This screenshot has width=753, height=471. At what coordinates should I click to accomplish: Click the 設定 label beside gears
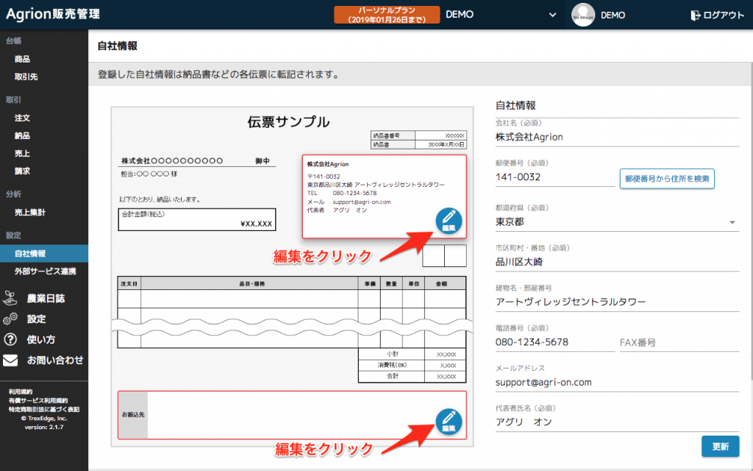tap(37, 319)
